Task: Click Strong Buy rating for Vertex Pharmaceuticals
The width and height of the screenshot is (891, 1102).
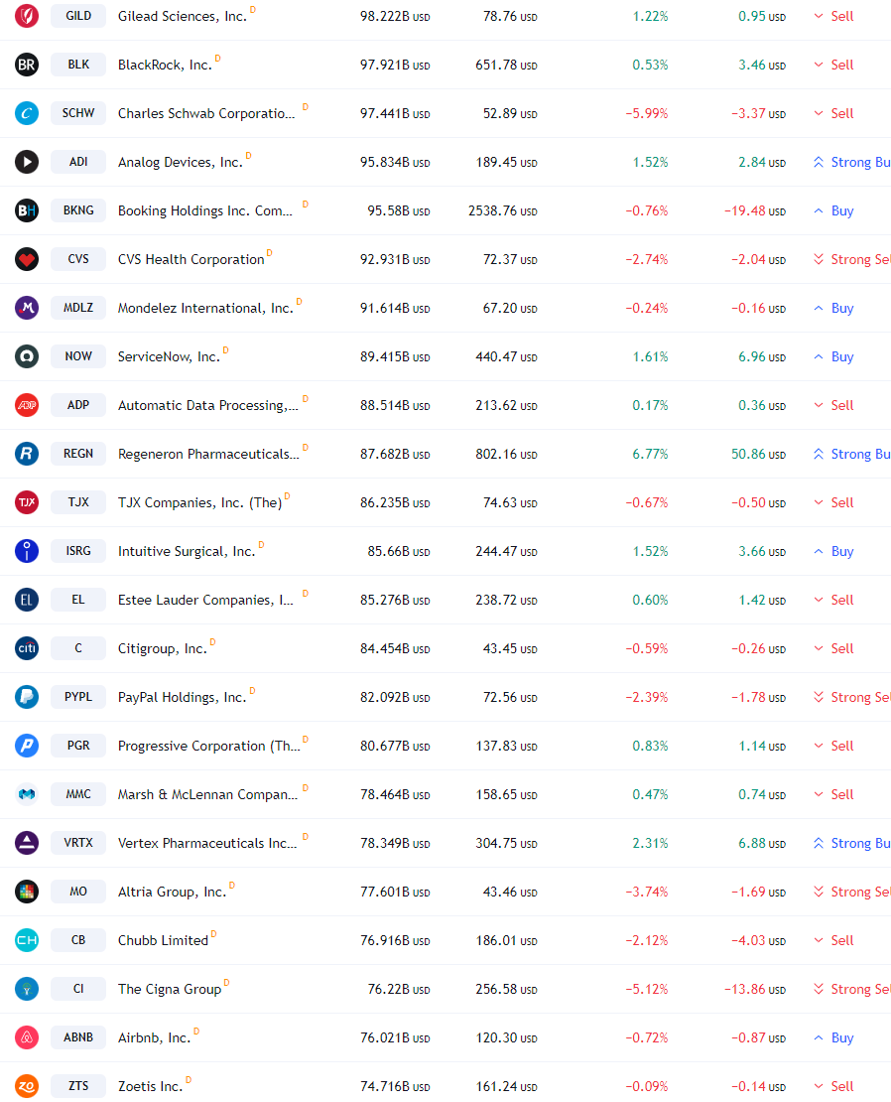Action: pyautogui.click(x=851, y=843)
